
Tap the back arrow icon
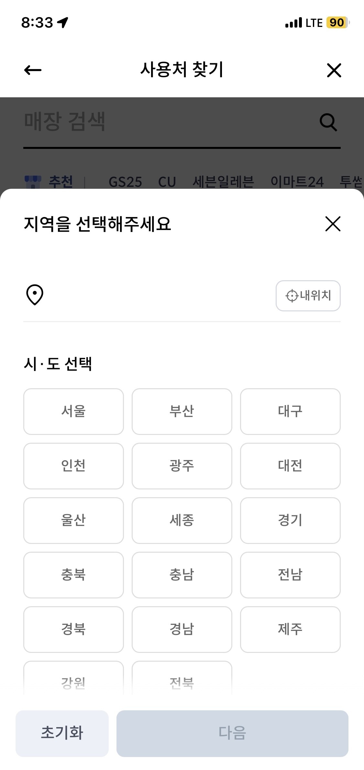[33, 70]
